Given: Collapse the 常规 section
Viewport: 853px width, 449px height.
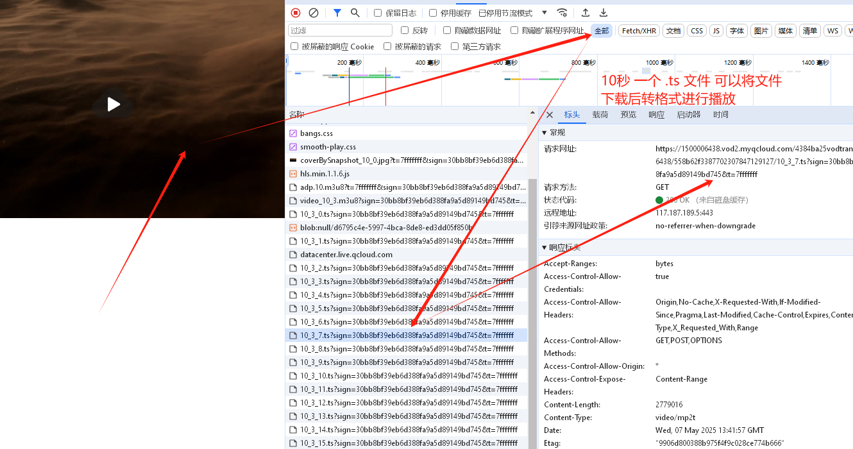Looking at the screenshot, I should click(545, 133).
